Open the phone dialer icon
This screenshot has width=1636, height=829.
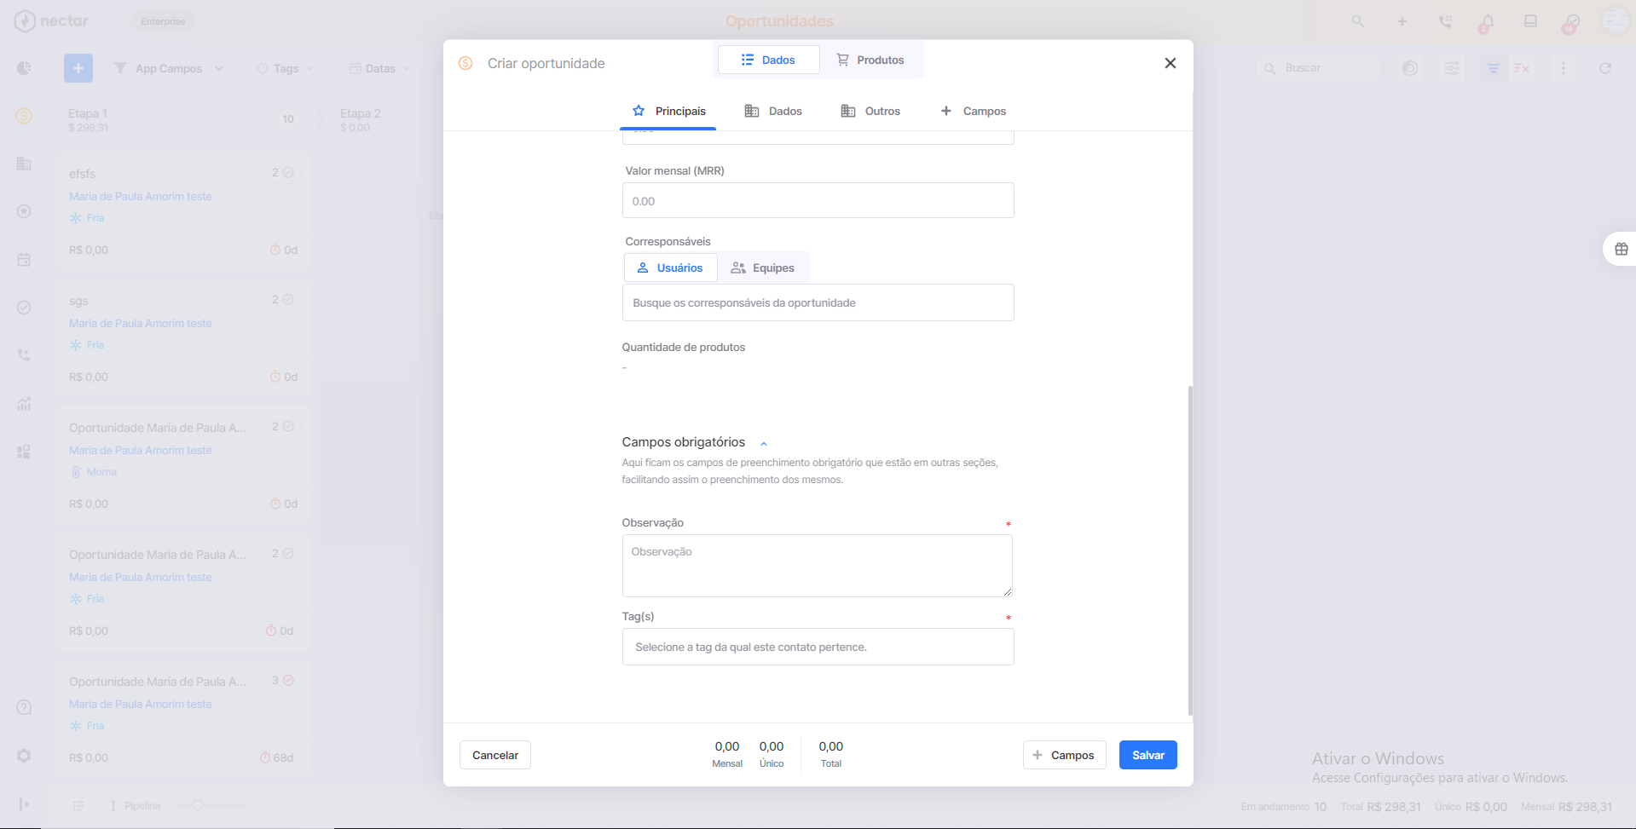click(1445, 21)
